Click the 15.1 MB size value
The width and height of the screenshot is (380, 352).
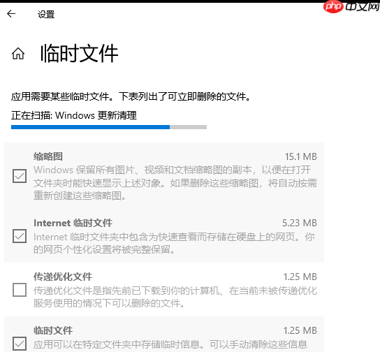click(301, 156)
